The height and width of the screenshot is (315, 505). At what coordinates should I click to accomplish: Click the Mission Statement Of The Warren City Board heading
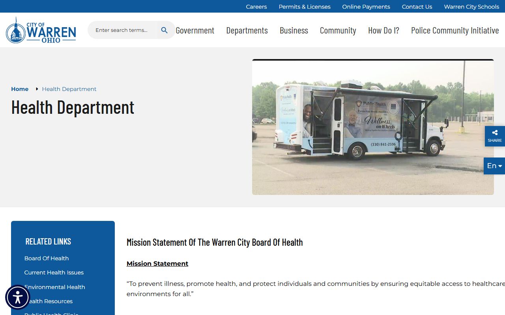click(215, 242)
